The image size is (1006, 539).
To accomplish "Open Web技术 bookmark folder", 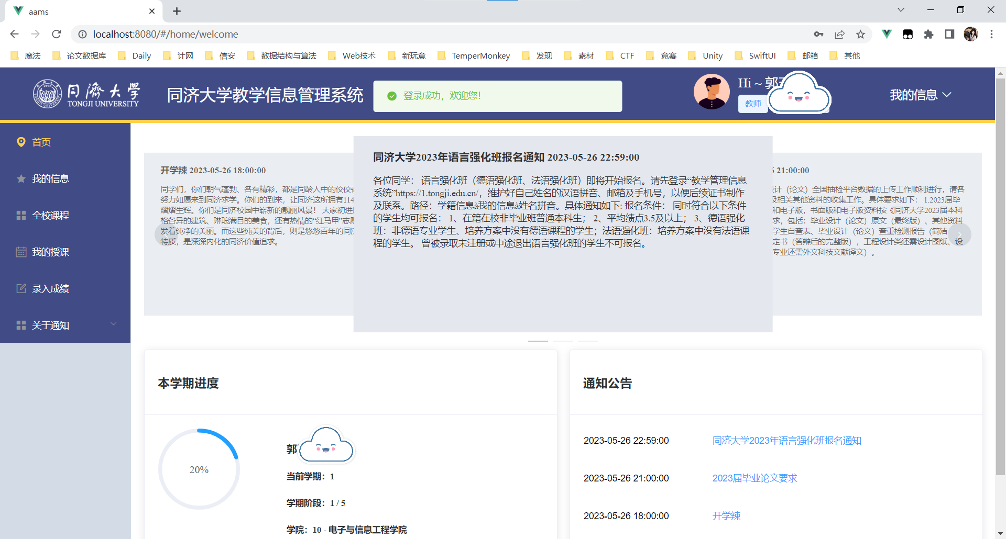I will tap(352, 55).
